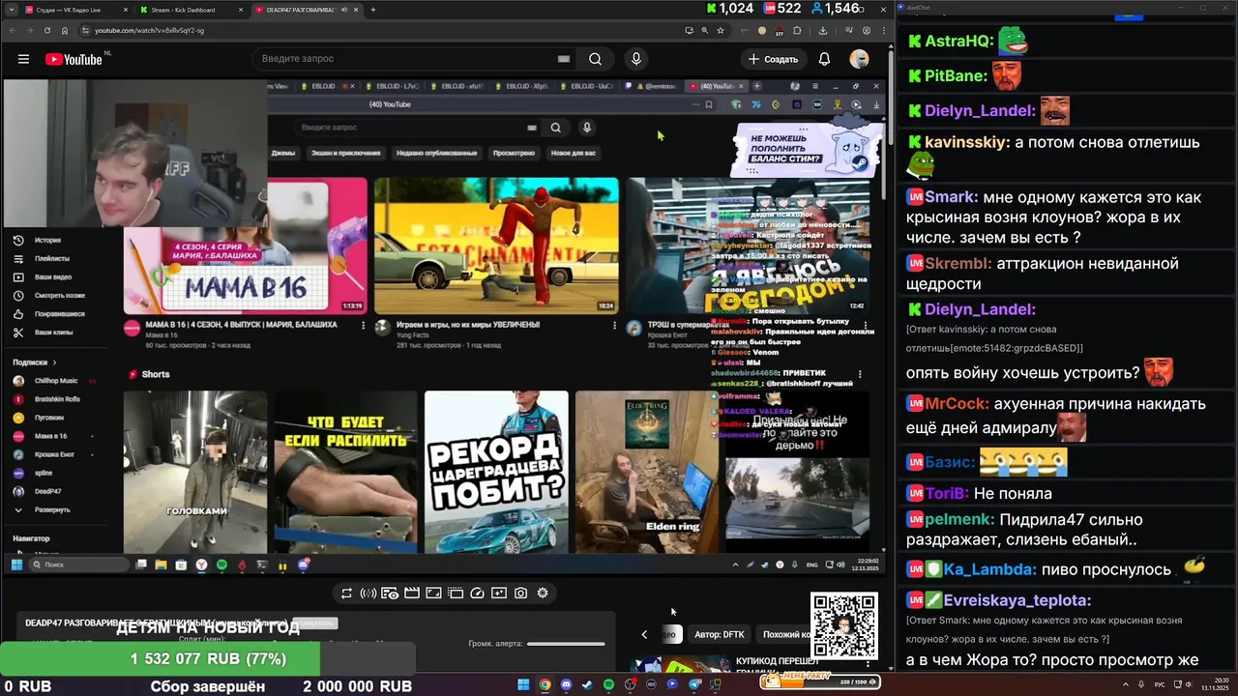Open История in streamed sidebar
1238x696 pixels.
click(x=47, y=240)
